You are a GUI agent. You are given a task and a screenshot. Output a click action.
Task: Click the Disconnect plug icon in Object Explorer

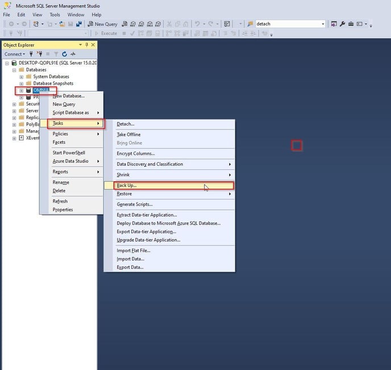(x=39, y=54)
